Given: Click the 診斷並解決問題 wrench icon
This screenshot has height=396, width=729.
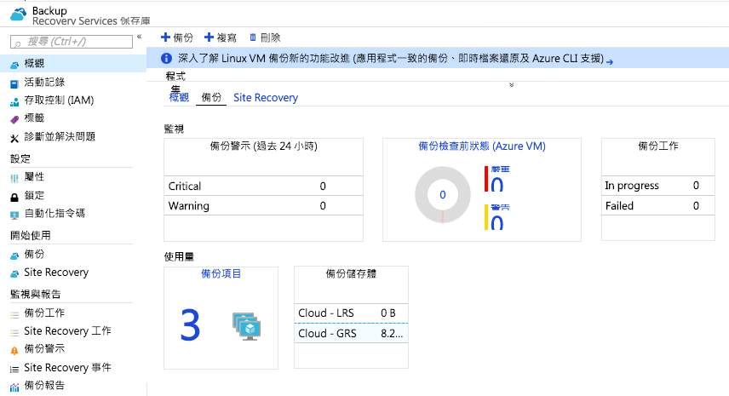Looking at the screenshot, I should pos(14,138).
